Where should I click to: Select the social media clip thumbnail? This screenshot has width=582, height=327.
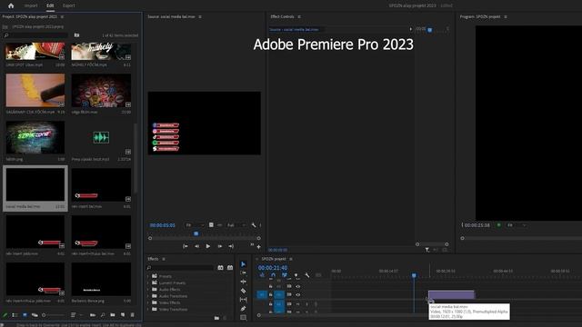tap(35, 184)
